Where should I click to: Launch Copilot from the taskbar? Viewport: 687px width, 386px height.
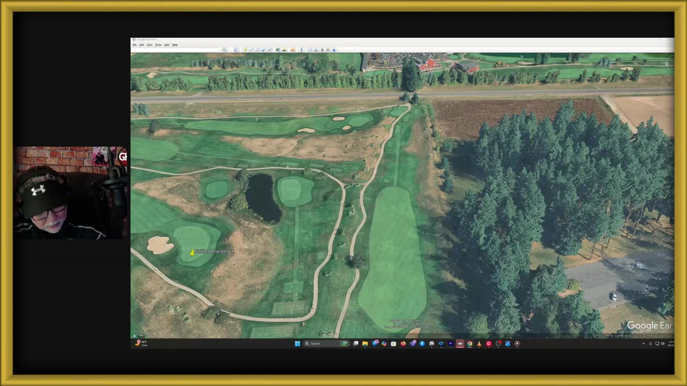click(384, 344)
